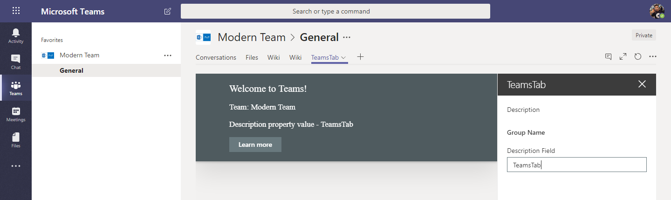
Task: Switch to the Files tab
Action: (252, 57)
